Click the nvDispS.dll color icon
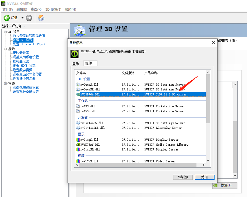Viewport: 248px width, 198px height. (78, 140)
